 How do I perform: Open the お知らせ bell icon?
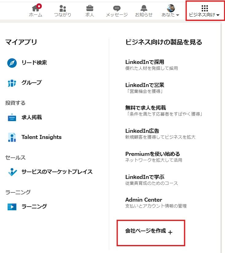click(x=144, y=8)
